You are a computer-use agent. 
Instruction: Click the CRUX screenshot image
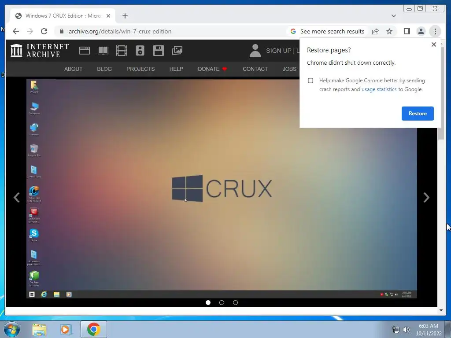[222, 188]
